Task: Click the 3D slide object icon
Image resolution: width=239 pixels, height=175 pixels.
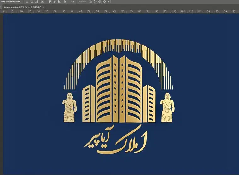Action: coord(104,2)
